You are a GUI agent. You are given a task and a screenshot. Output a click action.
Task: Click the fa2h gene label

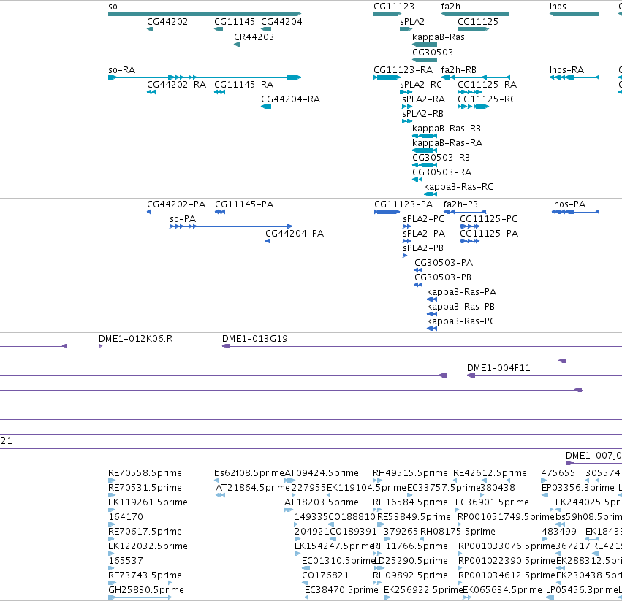(x=451, y=7)
